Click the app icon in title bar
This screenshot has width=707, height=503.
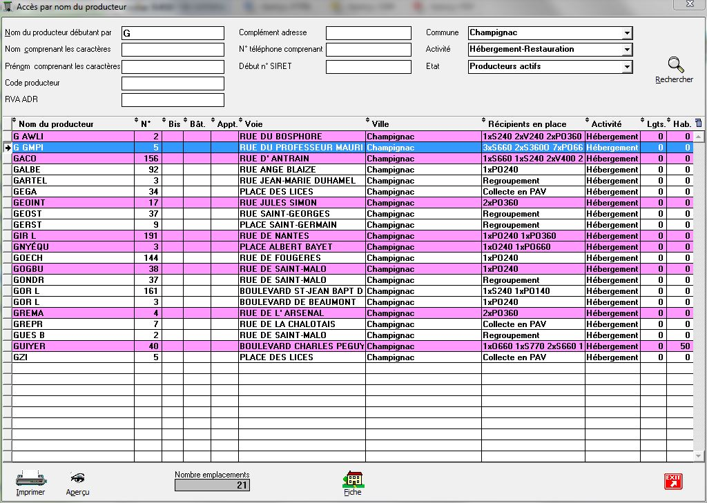coord(7,7)
